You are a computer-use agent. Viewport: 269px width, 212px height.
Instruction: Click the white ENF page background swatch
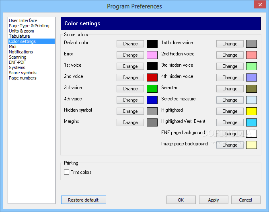pyautogui.click(x=251, y=134)
